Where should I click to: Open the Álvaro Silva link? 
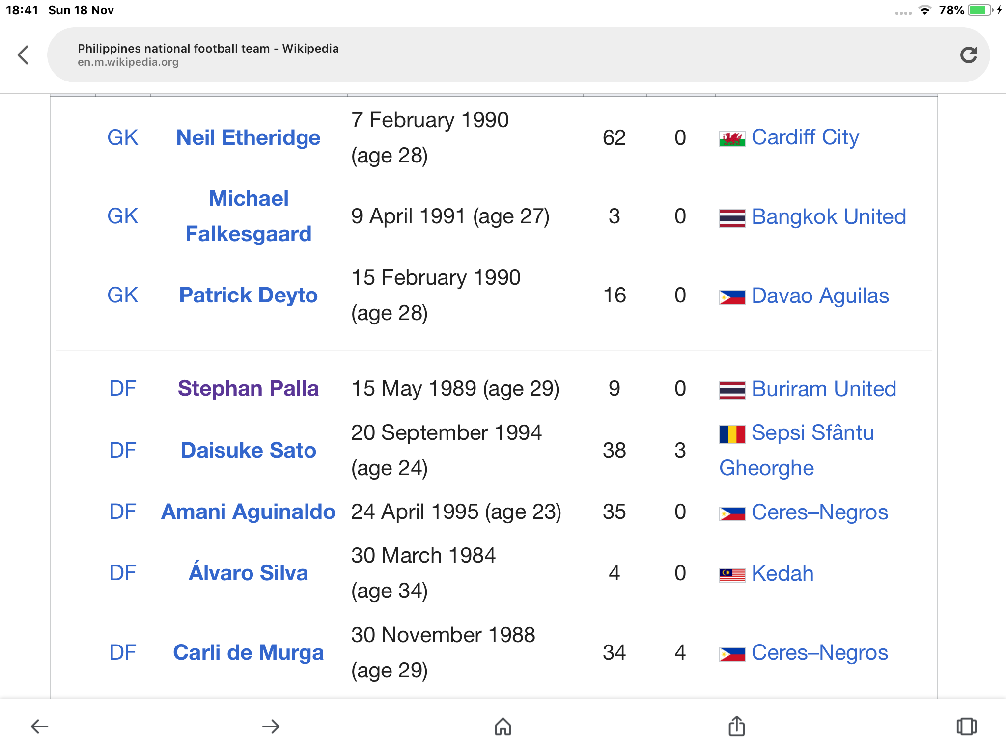(x=248, y=573)
